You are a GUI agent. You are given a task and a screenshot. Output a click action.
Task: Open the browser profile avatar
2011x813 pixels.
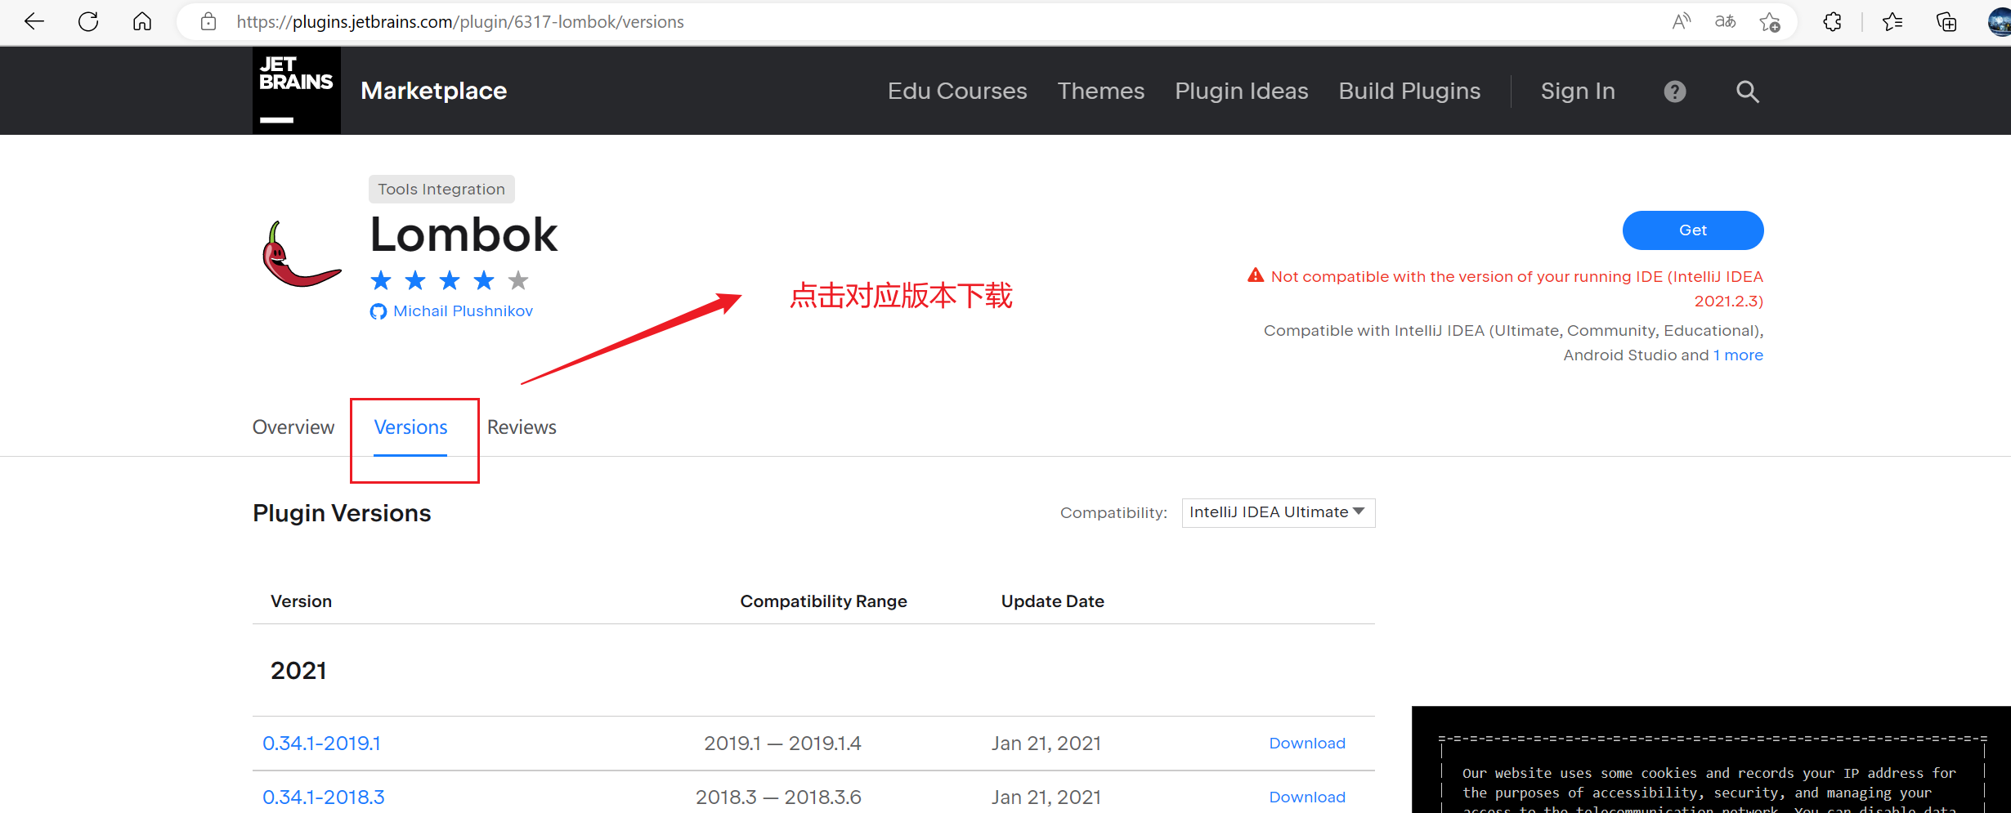tap(2000, 22)
